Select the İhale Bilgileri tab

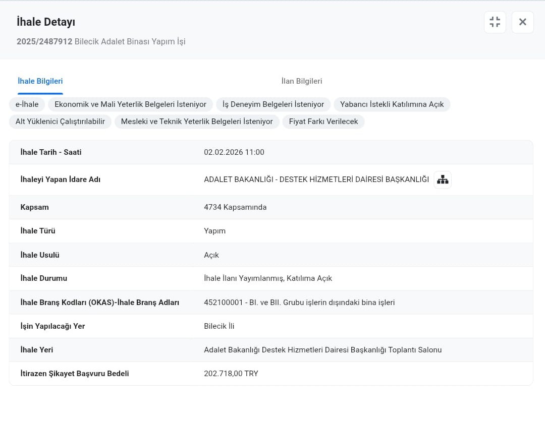[x=40, y=81]
